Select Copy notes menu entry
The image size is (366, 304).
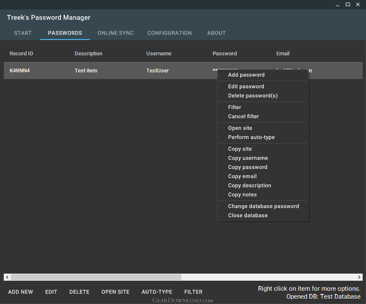click(x=263, y=195)
